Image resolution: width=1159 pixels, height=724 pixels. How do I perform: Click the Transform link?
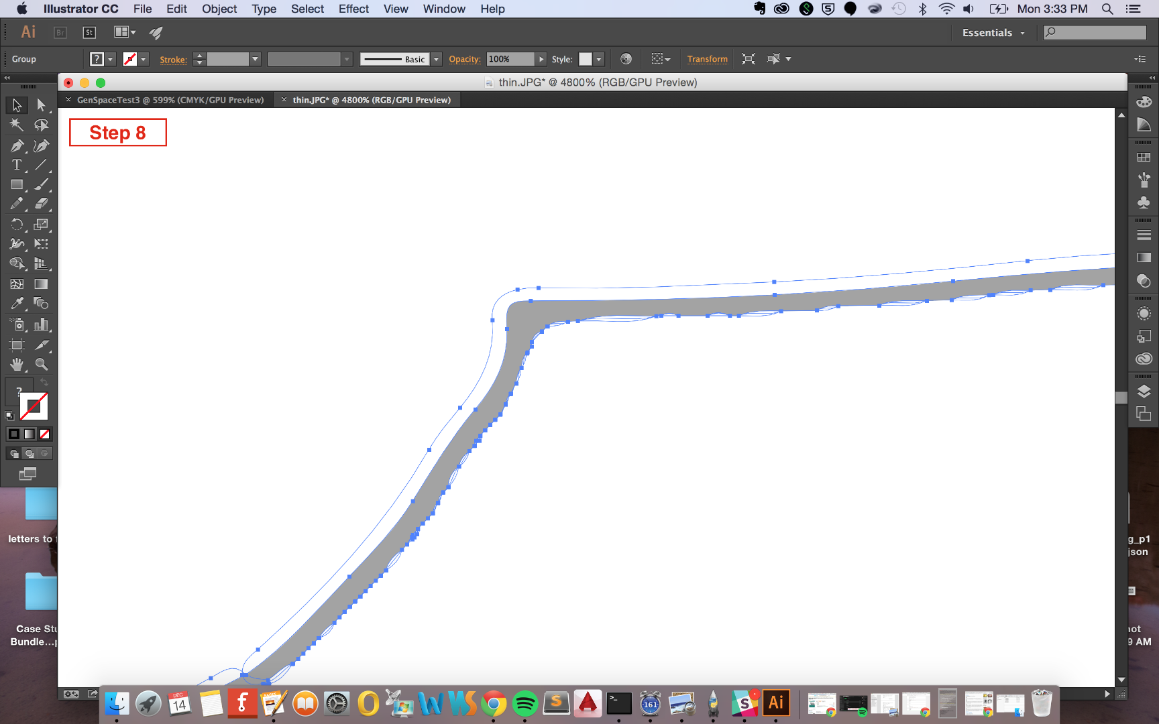(x=707, y=59)
